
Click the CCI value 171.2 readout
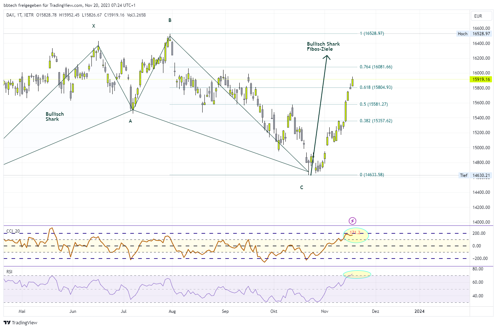tap(355, 233)
